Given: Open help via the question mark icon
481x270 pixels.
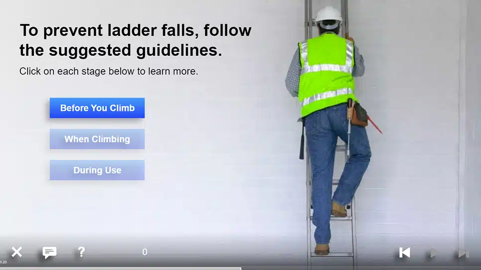Looking at the screenshot, I should [x=81, y=252].
